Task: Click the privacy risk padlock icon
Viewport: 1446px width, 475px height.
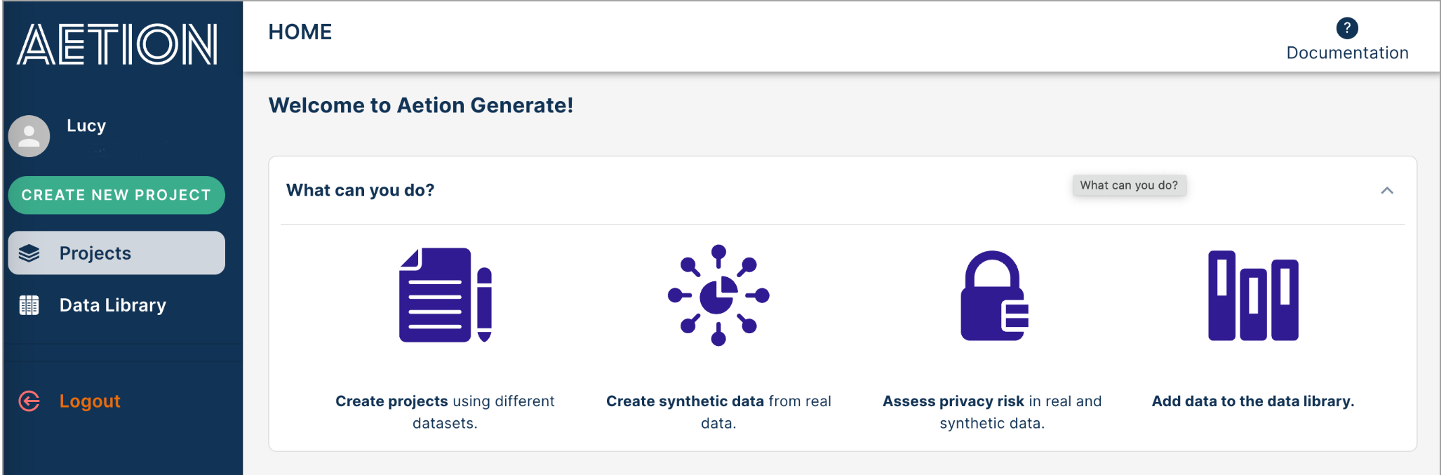Action: tap(993, 295)
